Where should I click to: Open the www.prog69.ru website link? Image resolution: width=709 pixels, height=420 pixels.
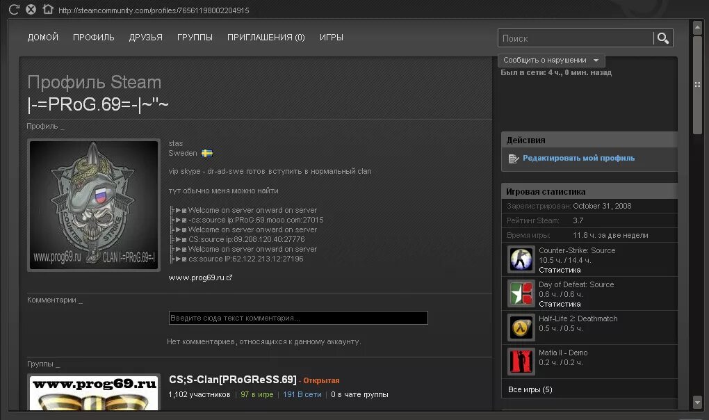(x=196, y=277)
